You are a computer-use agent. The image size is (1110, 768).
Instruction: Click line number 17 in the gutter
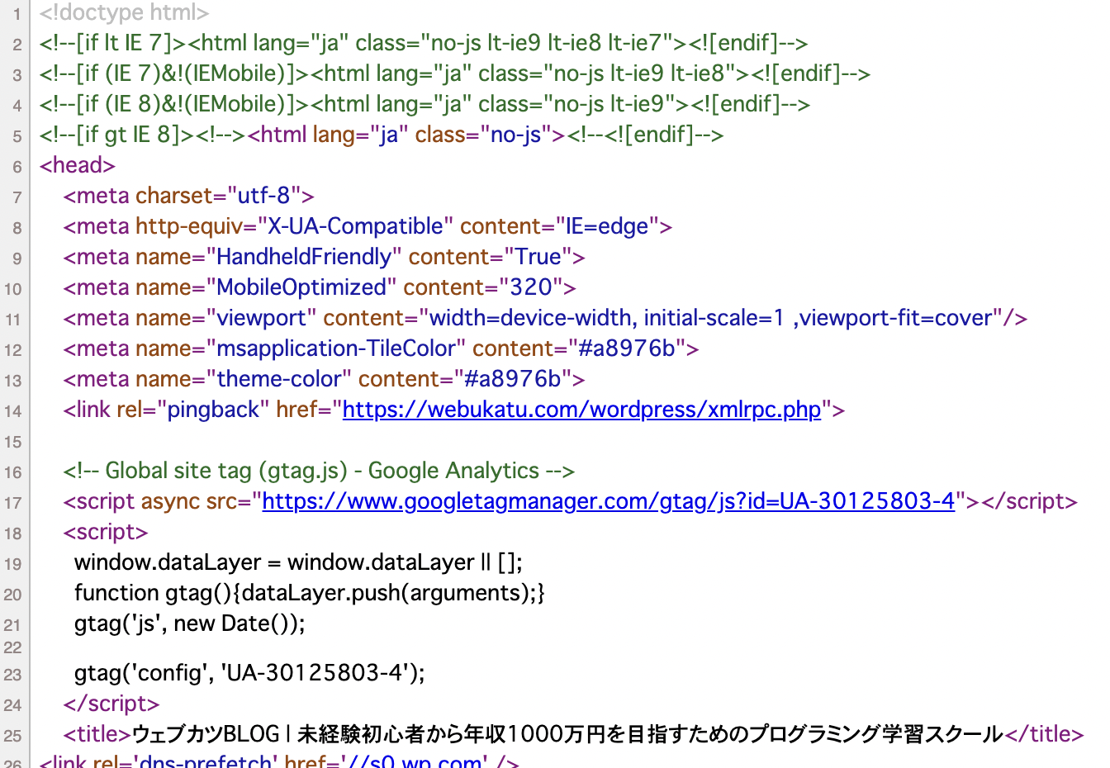coord(12,503)
